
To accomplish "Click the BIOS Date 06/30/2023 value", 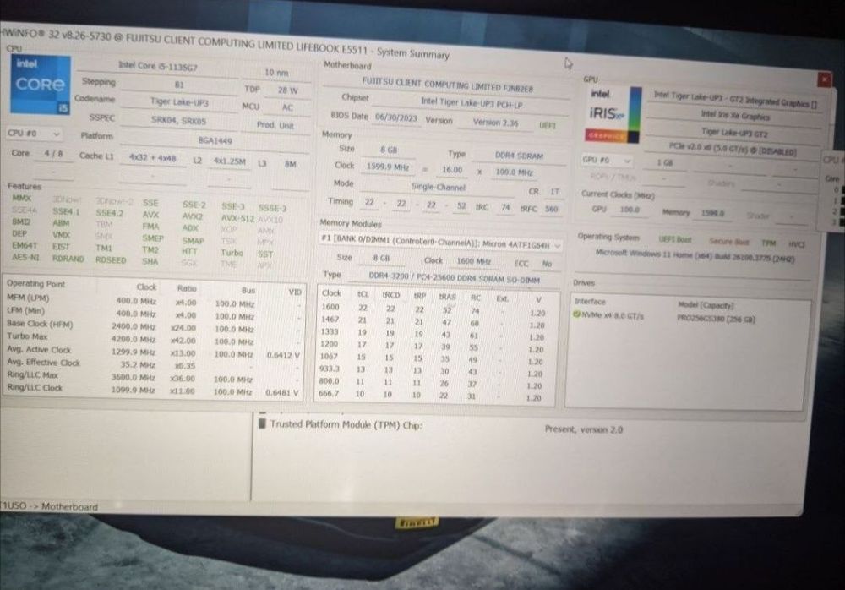I will tap(396, 117).
